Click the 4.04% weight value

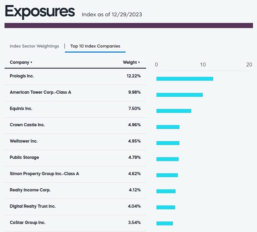click(x=134, y=206)
